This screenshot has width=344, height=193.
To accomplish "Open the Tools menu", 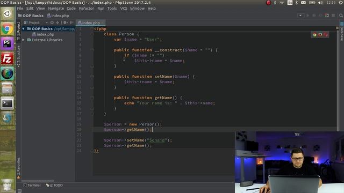I will [112, 9].
